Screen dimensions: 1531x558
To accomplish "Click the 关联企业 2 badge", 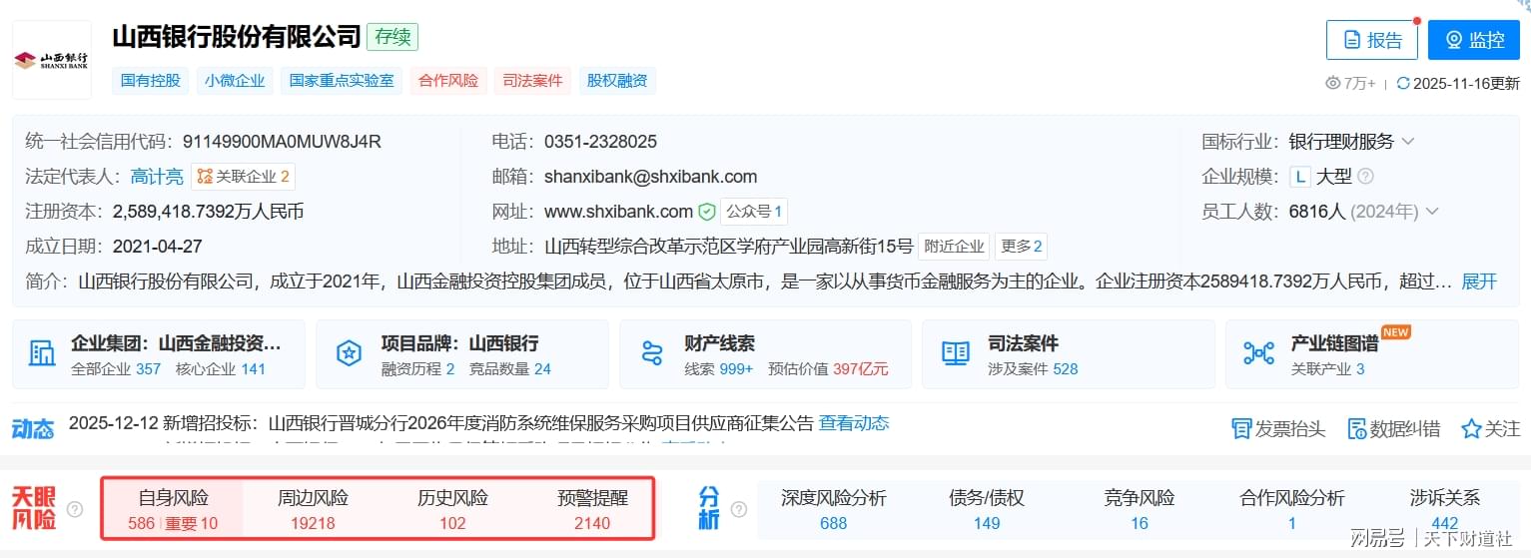I will (243, 177).
